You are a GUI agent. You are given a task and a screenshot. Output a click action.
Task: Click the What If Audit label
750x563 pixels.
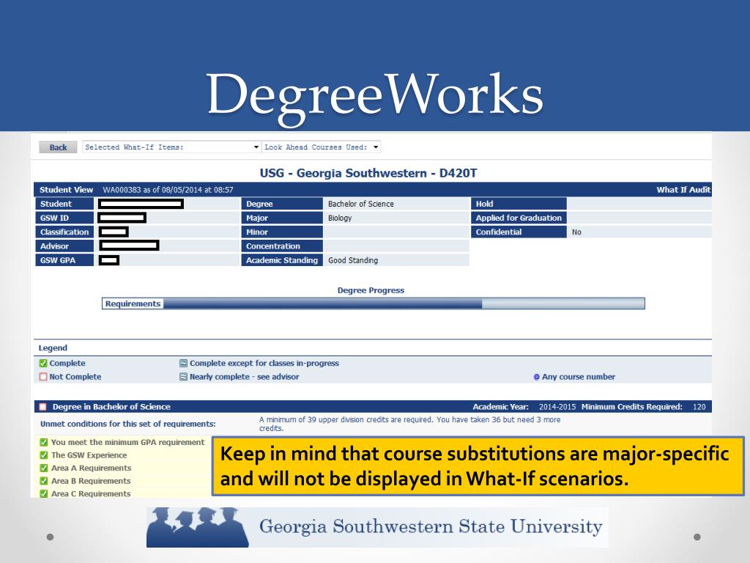click(x=683, y=190)
